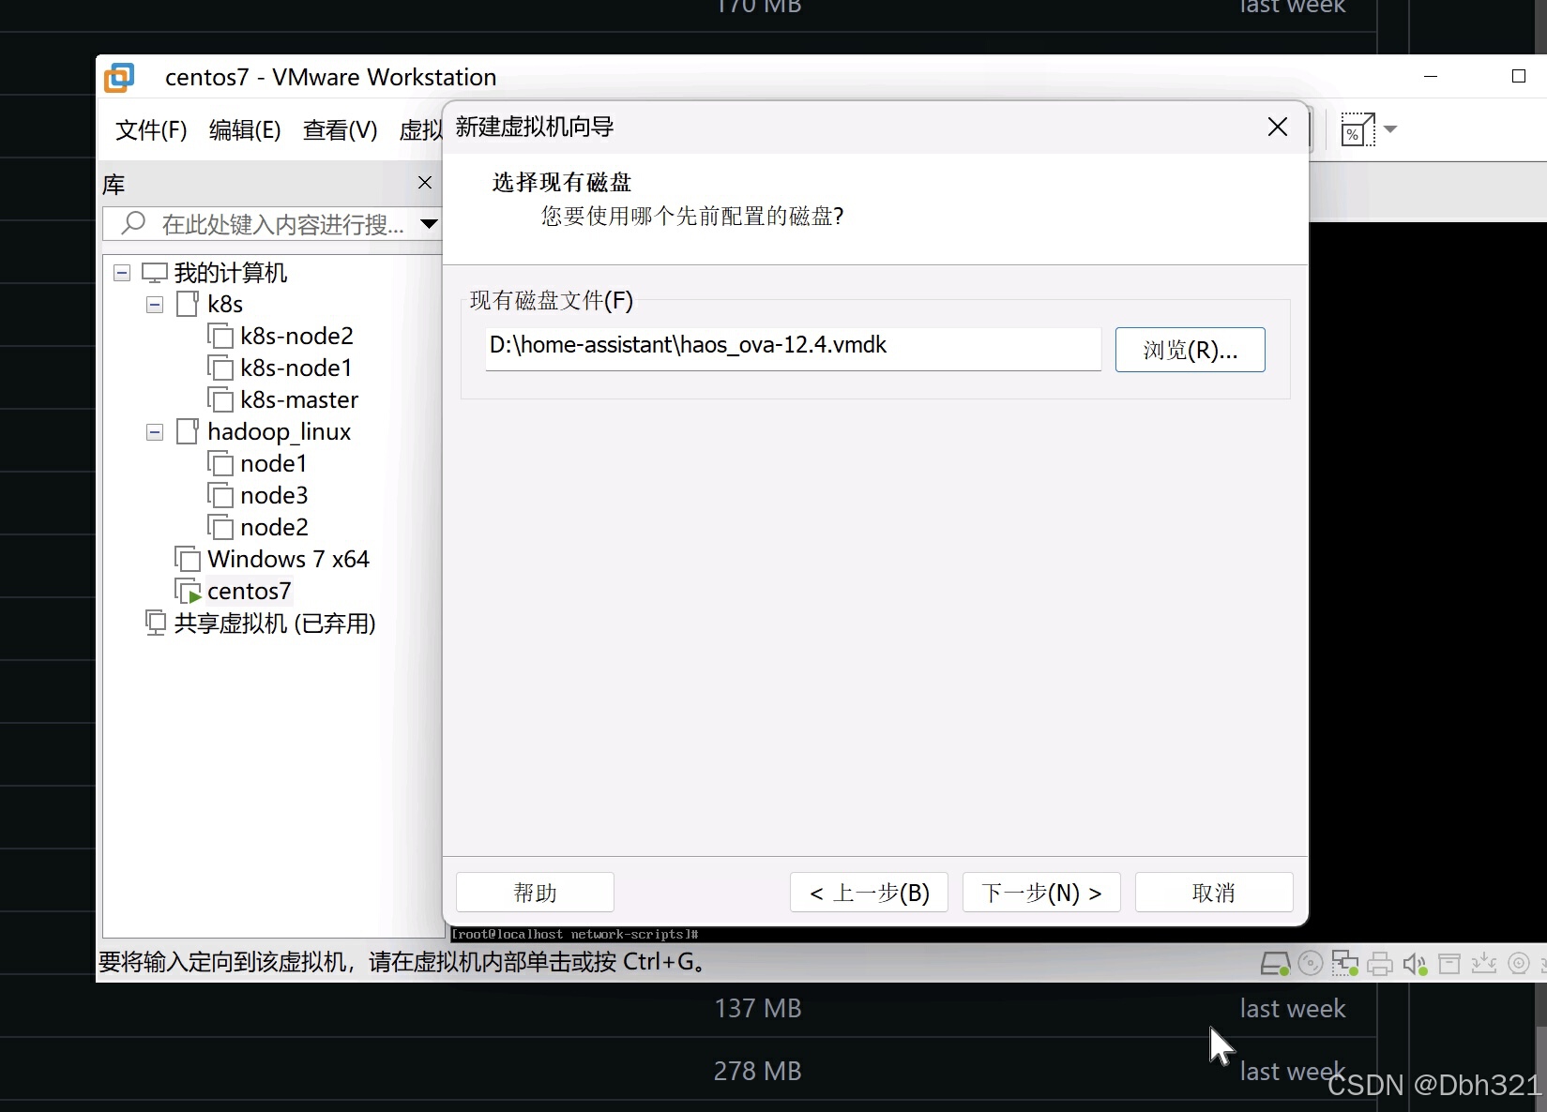
Task: Click the existing disk file path field
Action: tap(794, 347)
